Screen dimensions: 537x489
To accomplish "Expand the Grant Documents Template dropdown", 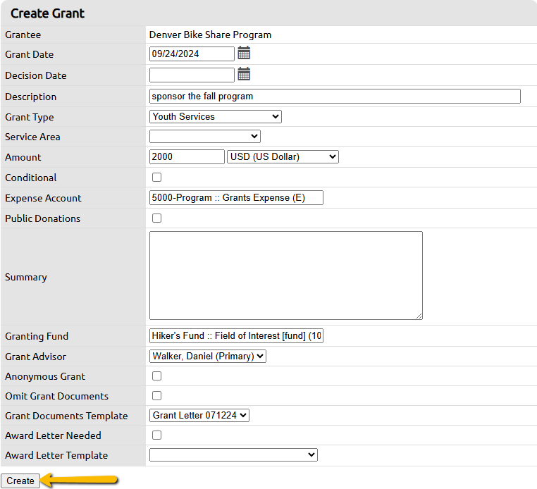I will coord(199,416).
